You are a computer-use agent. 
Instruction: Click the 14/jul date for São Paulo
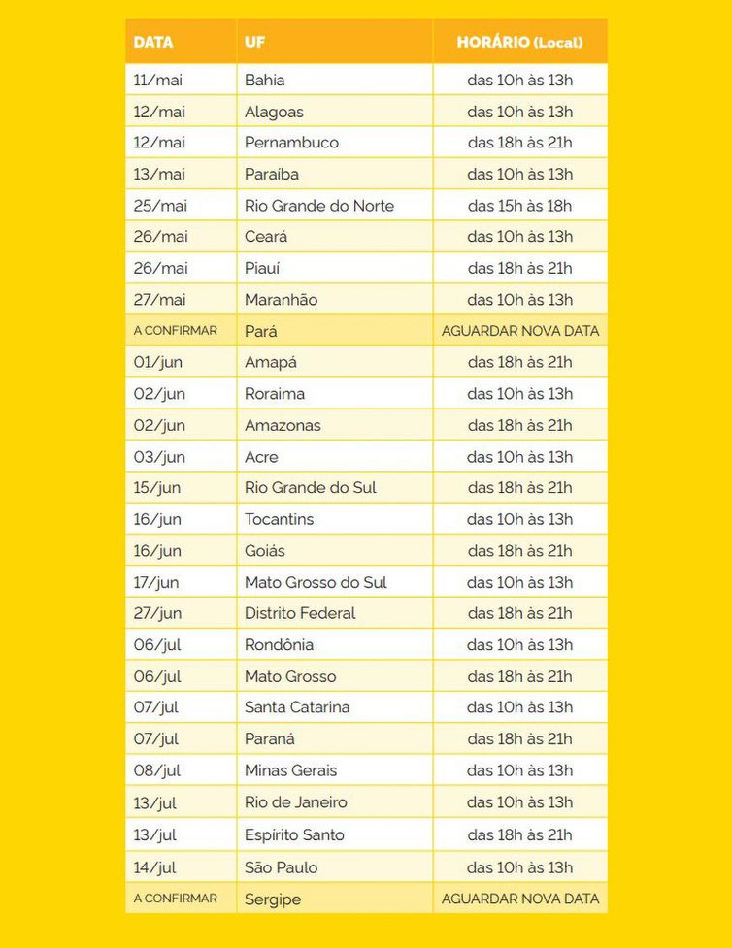(x=155, y=867)
